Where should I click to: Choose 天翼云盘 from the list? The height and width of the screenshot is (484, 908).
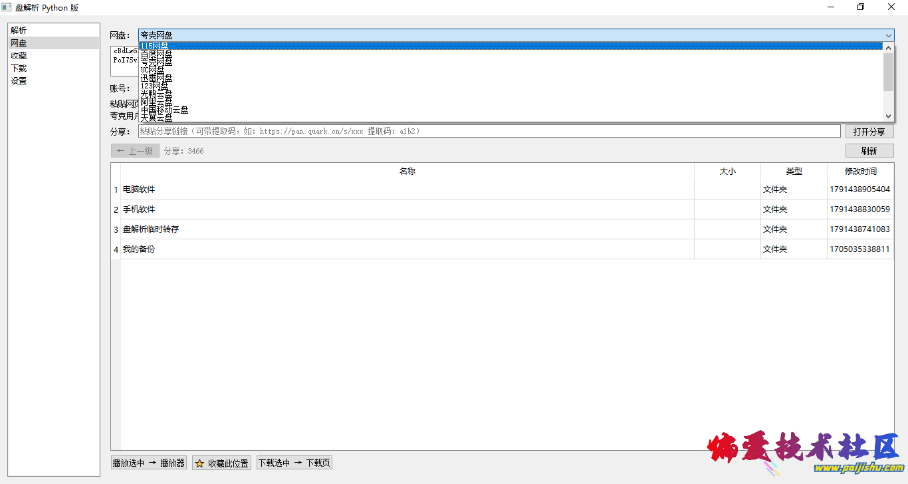click(511, 118)
